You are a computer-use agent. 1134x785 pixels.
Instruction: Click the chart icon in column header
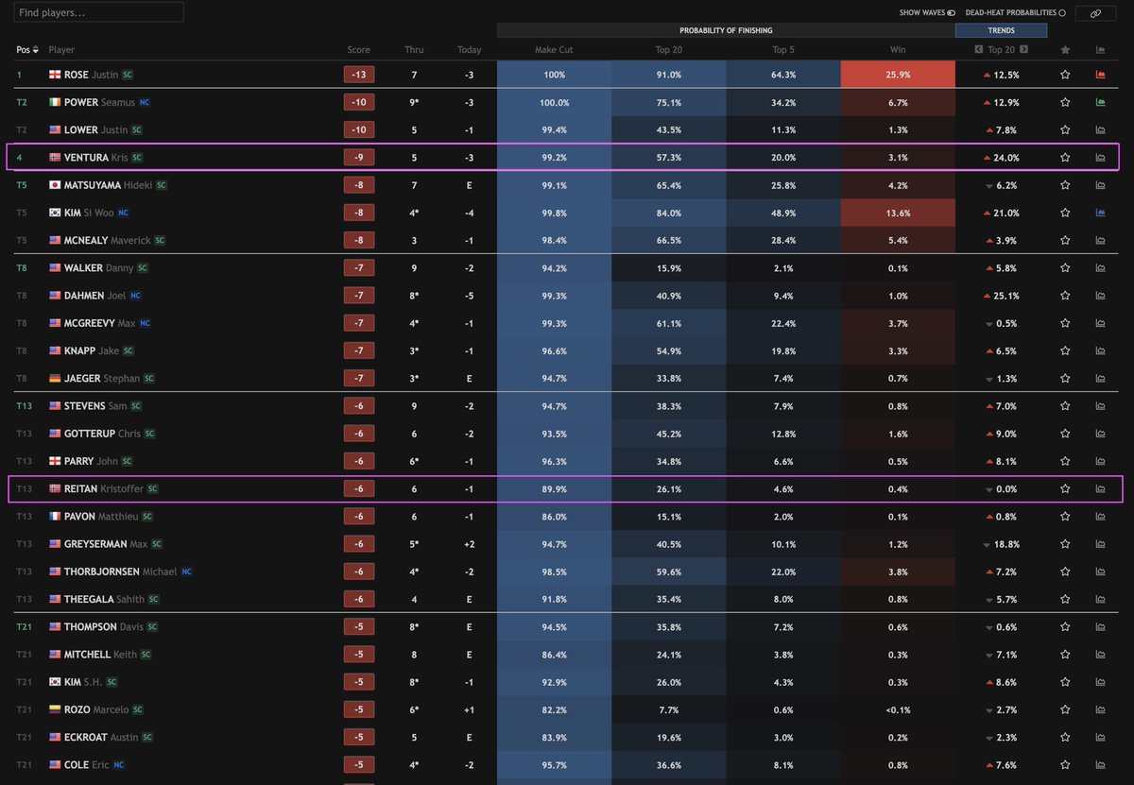1100,50
